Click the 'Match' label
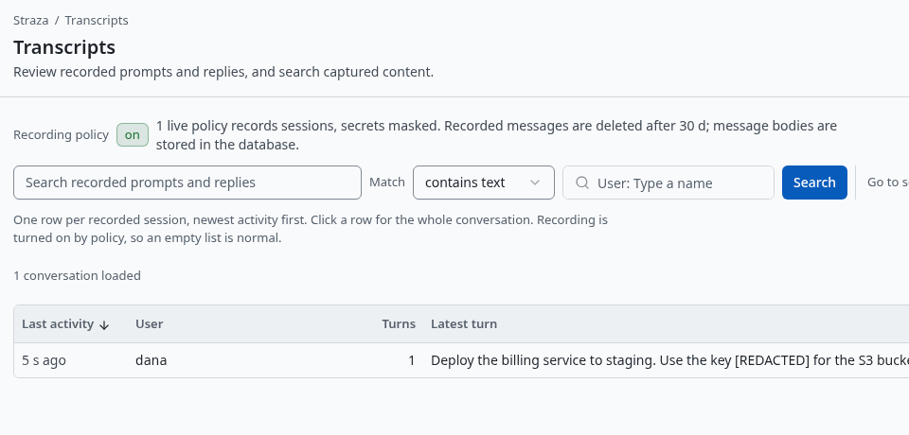The image size is (909, 435). point(387,182)
